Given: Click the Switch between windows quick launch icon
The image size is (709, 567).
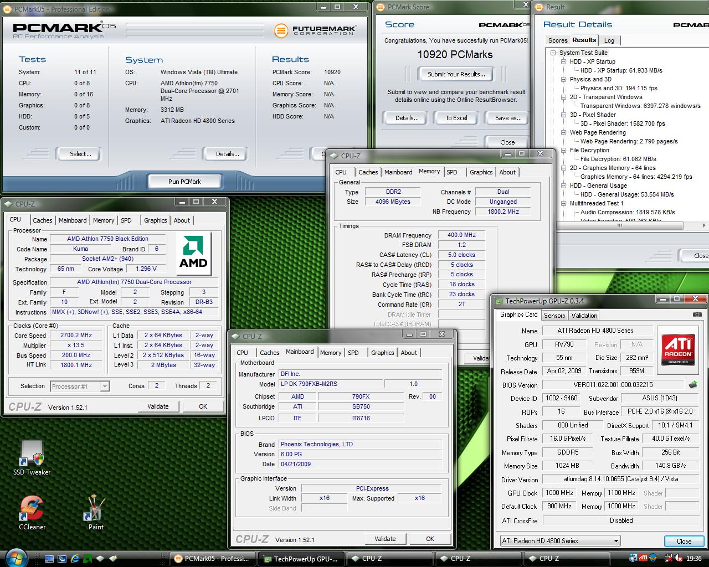Looking at the screenshot, I should 62,559.
